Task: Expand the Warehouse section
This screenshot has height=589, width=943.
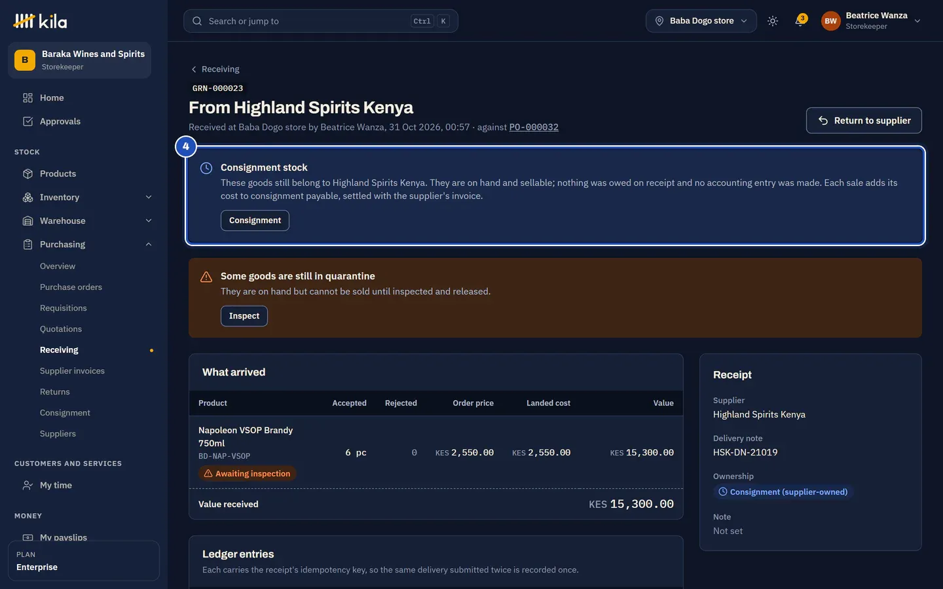Action: (x=149, y=221)
